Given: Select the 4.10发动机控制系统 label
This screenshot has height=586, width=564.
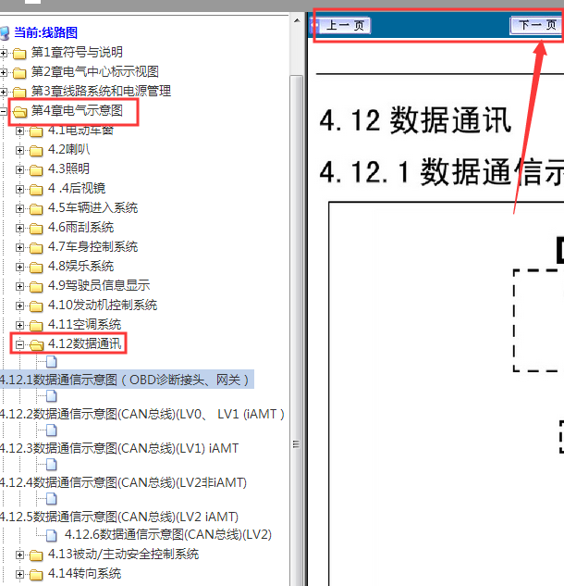Looking at the screenshot, I should [x=103, y=305].
